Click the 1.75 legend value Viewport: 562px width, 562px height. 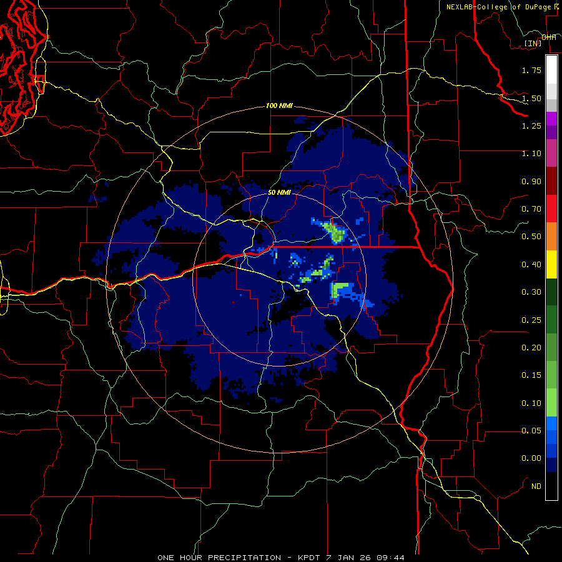coord(531,70)
